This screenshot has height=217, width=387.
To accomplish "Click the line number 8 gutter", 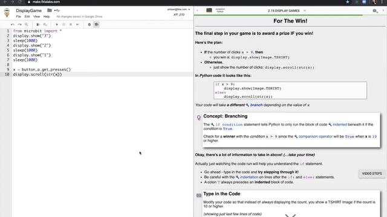I will point(8,64).
